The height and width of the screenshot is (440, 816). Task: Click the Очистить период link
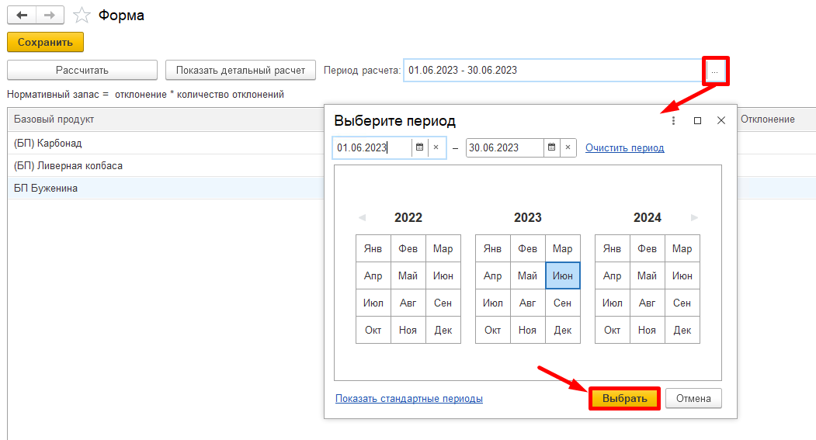(x=624, y=147)
